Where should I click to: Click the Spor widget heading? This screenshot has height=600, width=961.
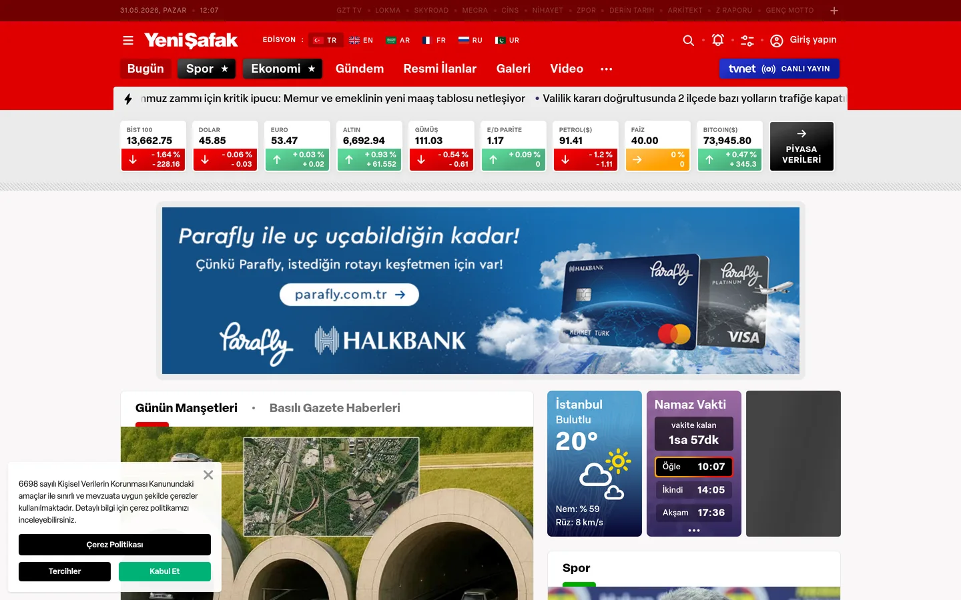(x=577, y=568)
